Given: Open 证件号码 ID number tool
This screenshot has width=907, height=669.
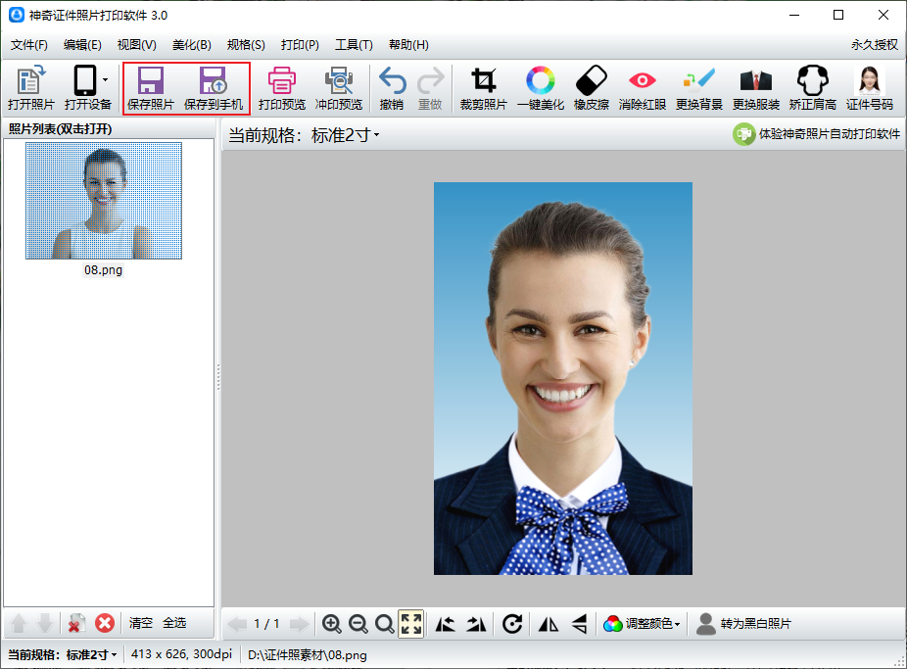Looking at the screenshot, I should [x=870, y=88].
